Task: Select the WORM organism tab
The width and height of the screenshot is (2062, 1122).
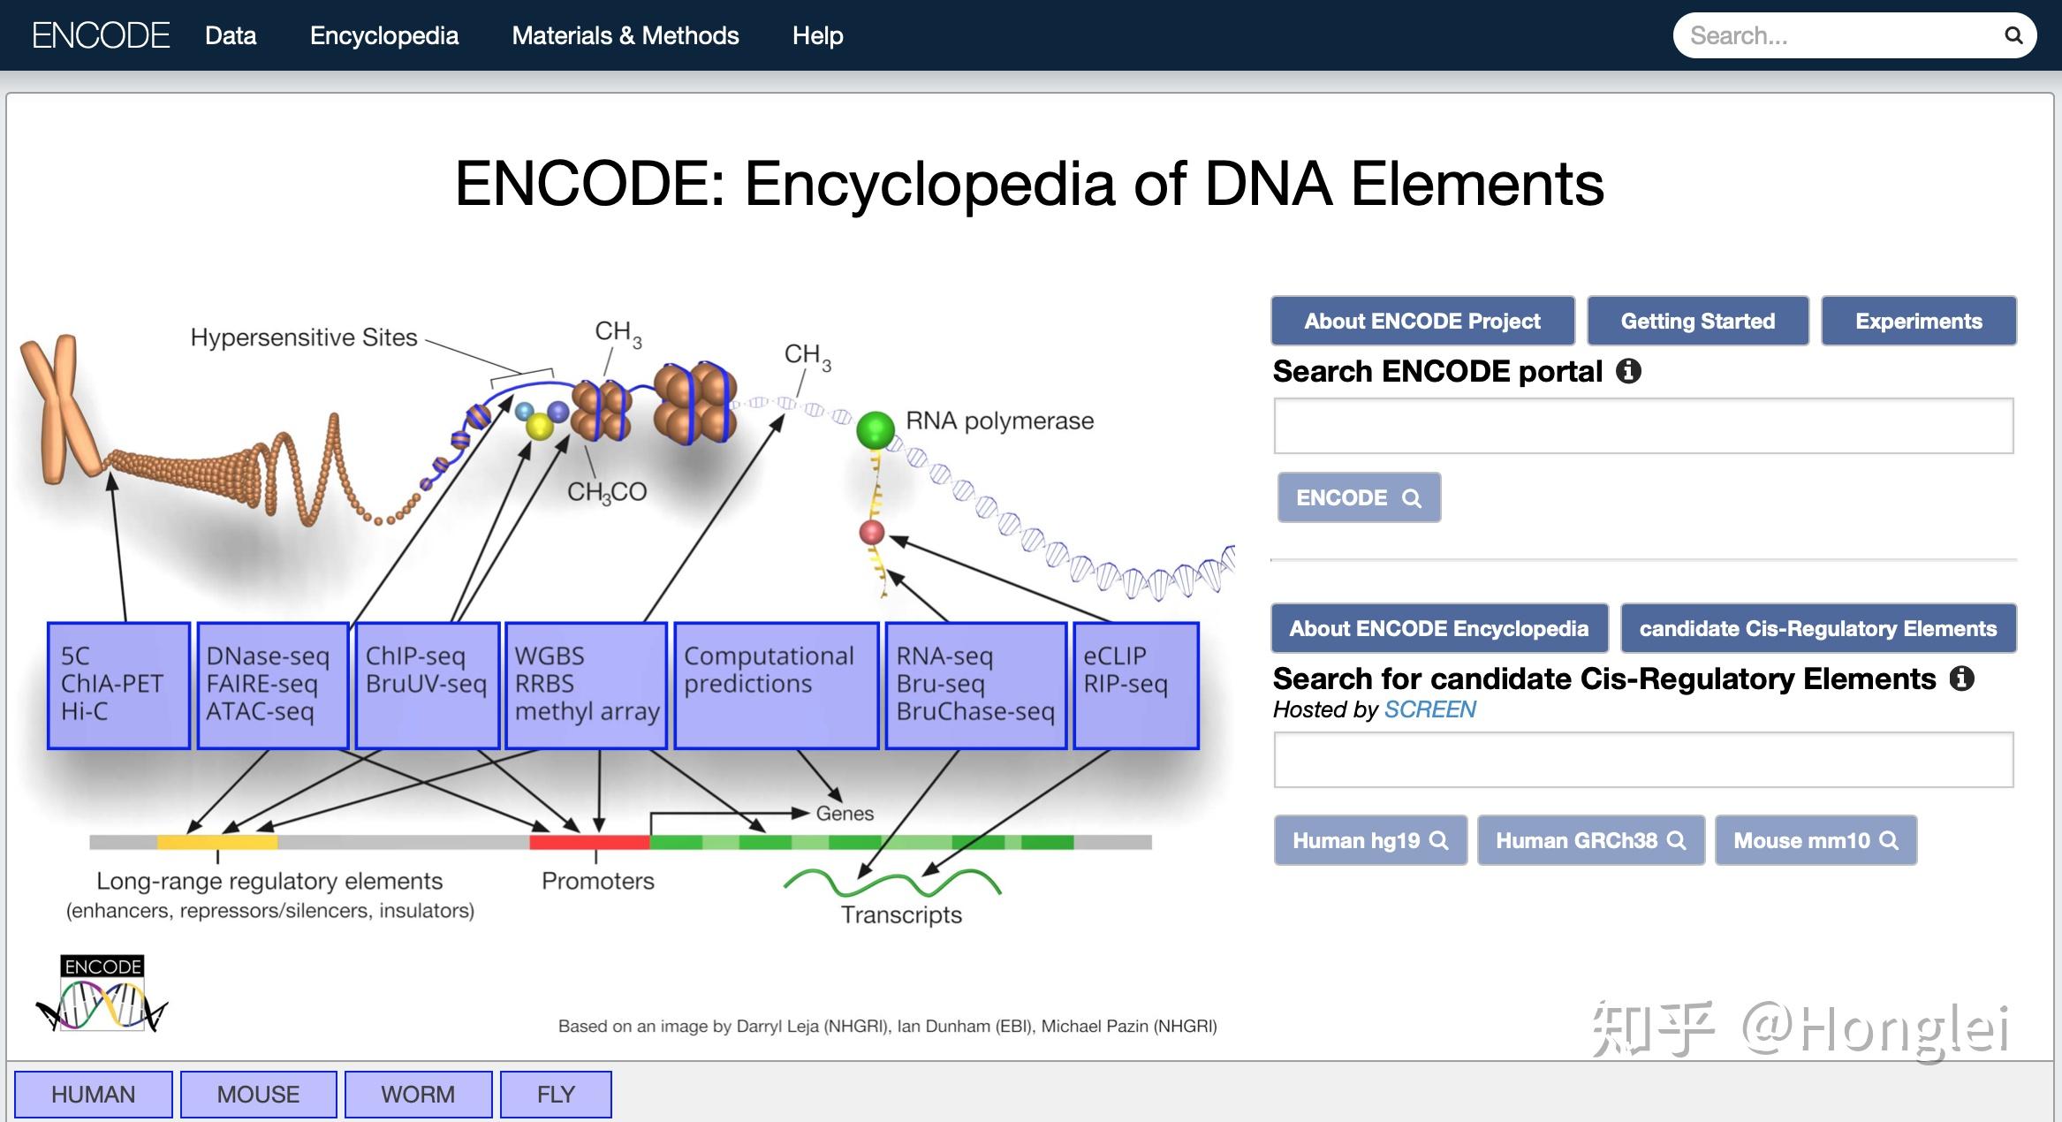Action: pyautogui.click(x=418, y=1095)
